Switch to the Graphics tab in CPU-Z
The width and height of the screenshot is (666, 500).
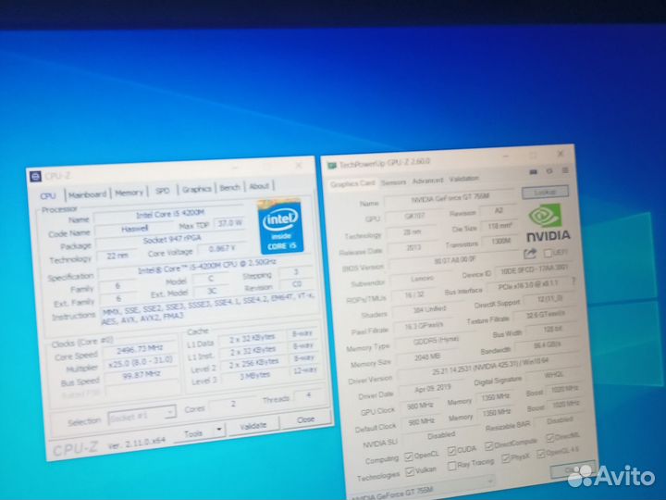click(196, 189)
